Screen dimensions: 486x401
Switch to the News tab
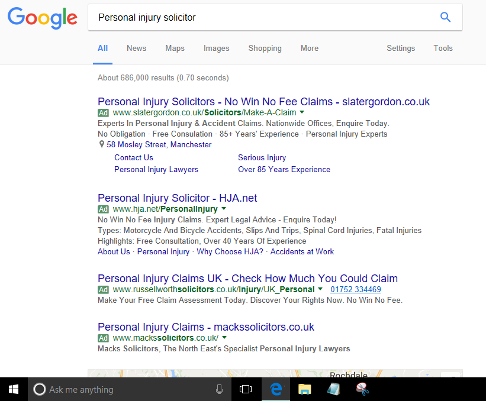click(136, 48)
